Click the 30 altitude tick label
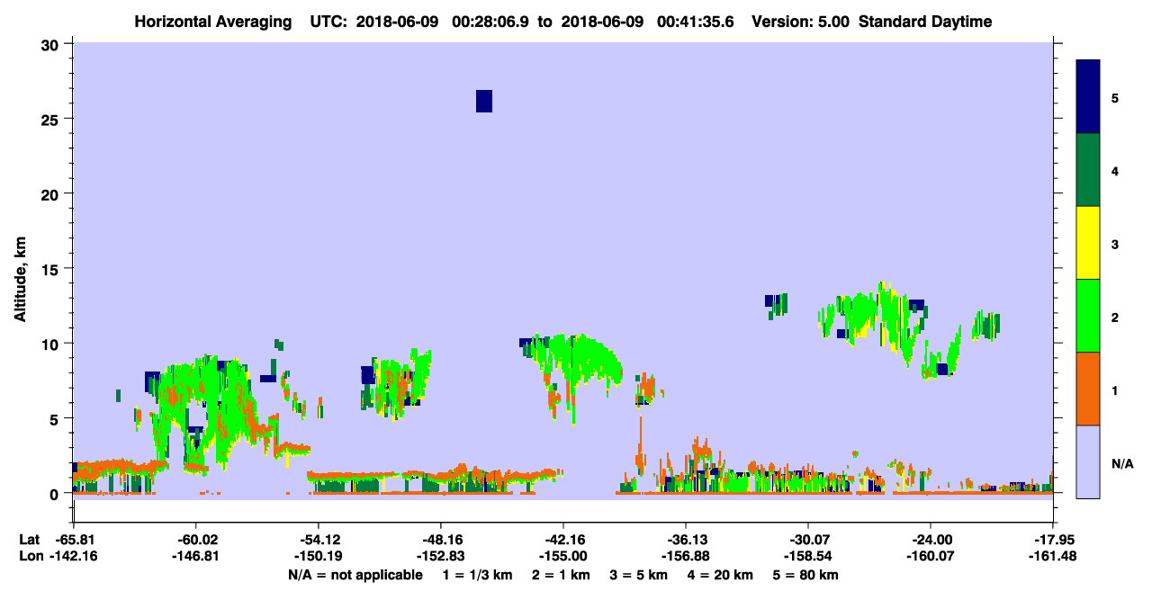Screen dimensions: 1170x600 point(51,43)
